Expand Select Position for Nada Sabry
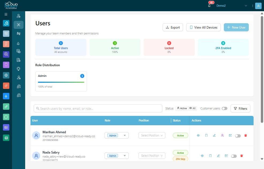The image size is (264, 169). [x=152, y=156]
